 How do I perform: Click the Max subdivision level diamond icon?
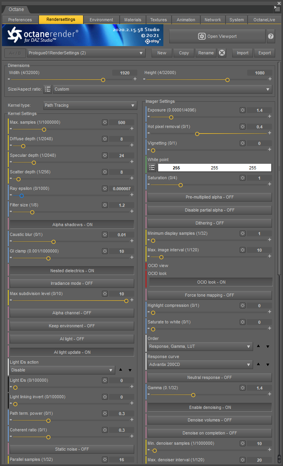(105, 293)
